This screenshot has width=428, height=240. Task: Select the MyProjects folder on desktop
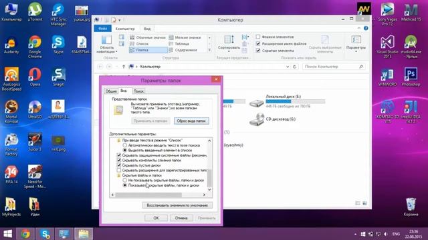click(11, 207)
